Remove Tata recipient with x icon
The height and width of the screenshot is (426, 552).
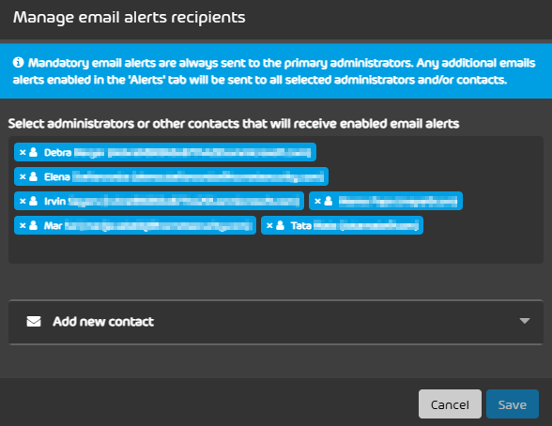click(x=269, y=225)
